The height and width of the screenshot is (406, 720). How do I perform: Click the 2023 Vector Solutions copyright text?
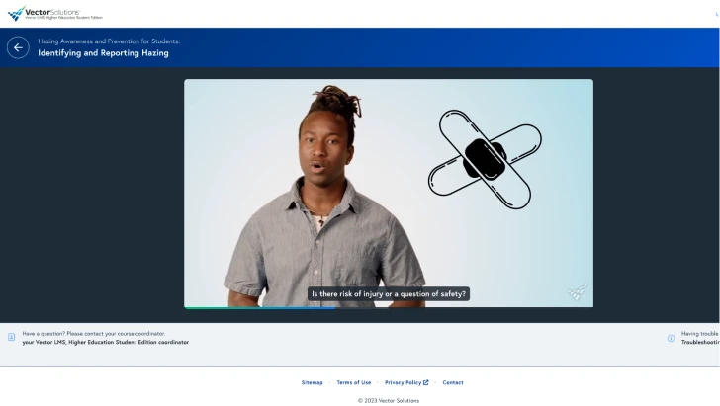(388, 400)
